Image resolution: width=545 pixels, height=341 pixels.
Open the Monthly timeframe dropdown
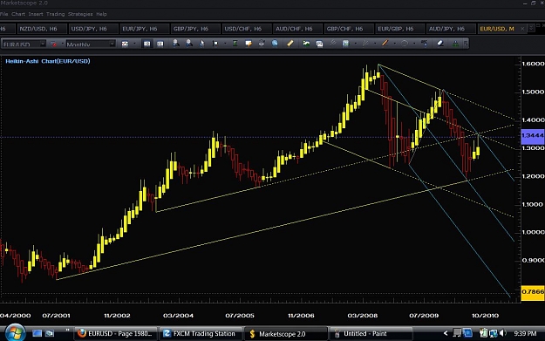112,44
